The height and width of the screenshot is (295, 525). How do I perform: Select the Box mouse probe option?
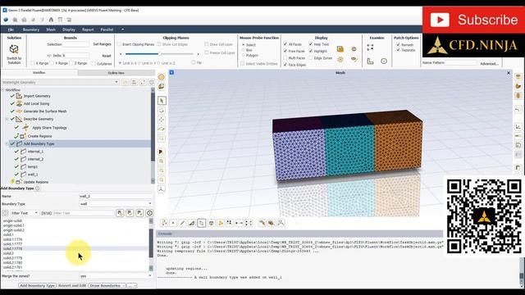244,50
